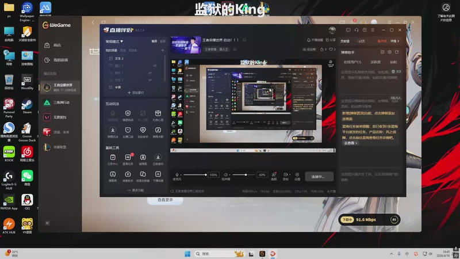The width and height of the screenshot is (460, 259).
Task: Show hidden icons in the system tray
Action: point(392,254)
